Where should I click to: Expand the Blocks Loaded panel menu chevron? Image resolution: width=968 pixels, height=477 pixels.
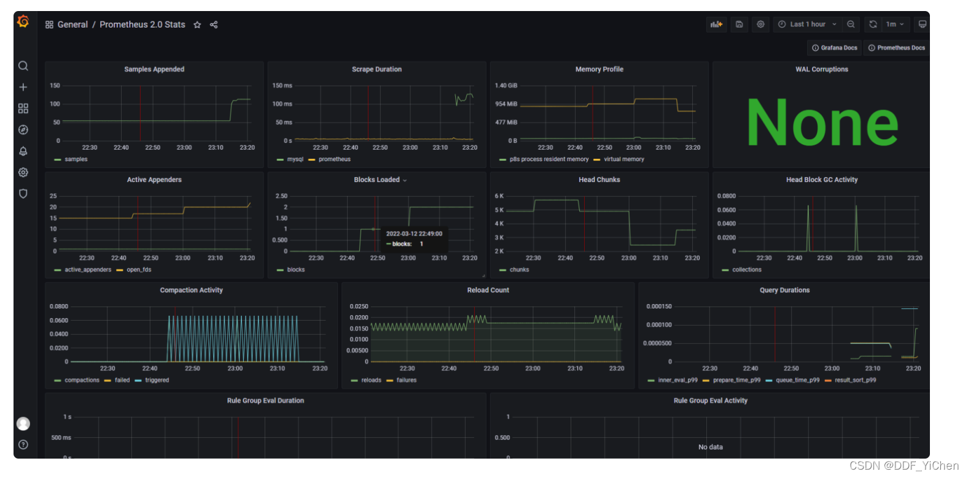pyautogui.click(x=405, y=180)
